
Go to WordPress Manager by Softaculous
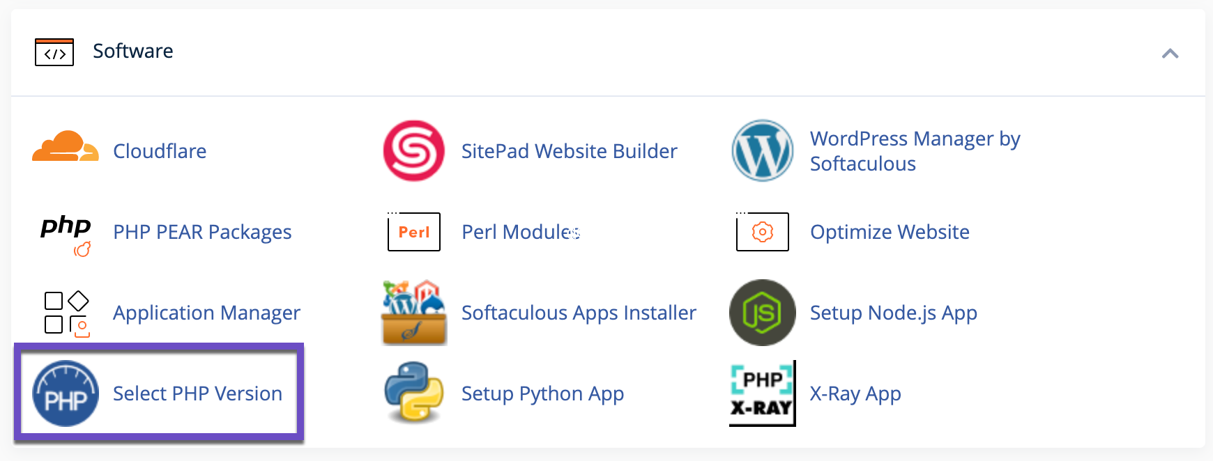[915, 151]
